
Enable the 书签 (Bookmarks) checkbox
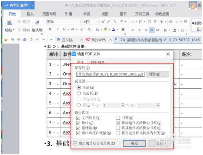(x=118, y=118)
